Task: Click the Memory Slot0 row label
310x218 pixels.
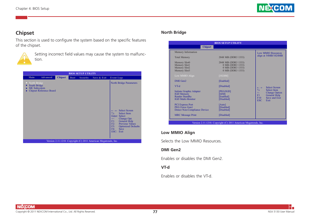Action: [x=182, y=62]
